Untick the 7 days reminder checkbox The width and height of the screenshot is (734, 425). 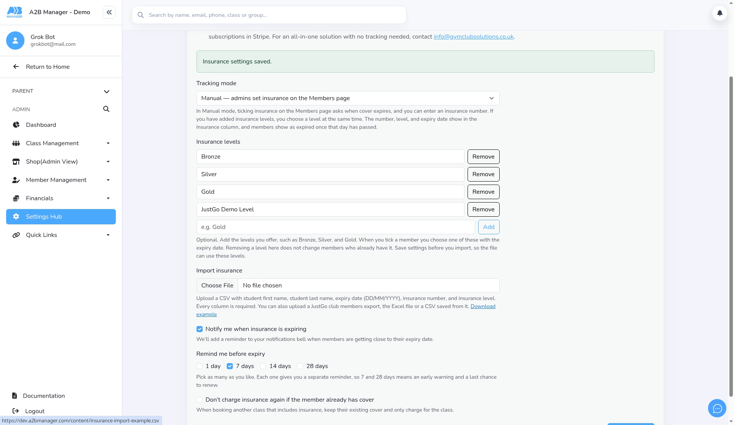click(x=230, y=366)
